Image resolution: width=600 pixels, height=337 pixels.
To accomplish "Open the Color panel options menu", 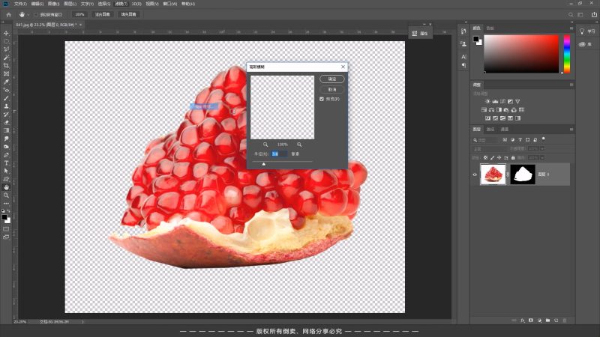I will click(572, 28).
